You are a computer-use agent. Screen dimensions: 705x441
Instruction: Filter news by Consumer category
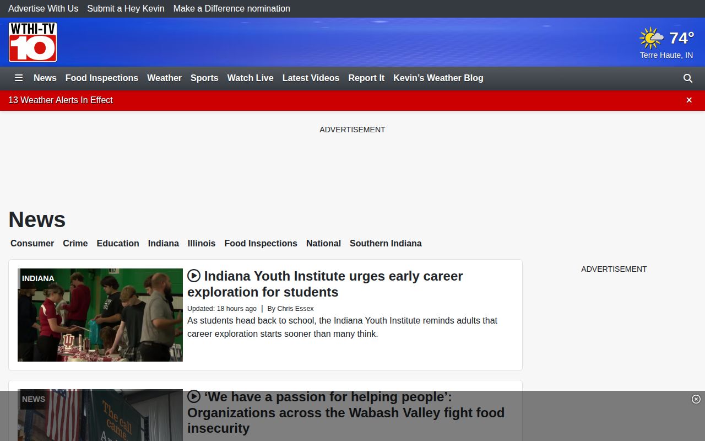(32, 244)
